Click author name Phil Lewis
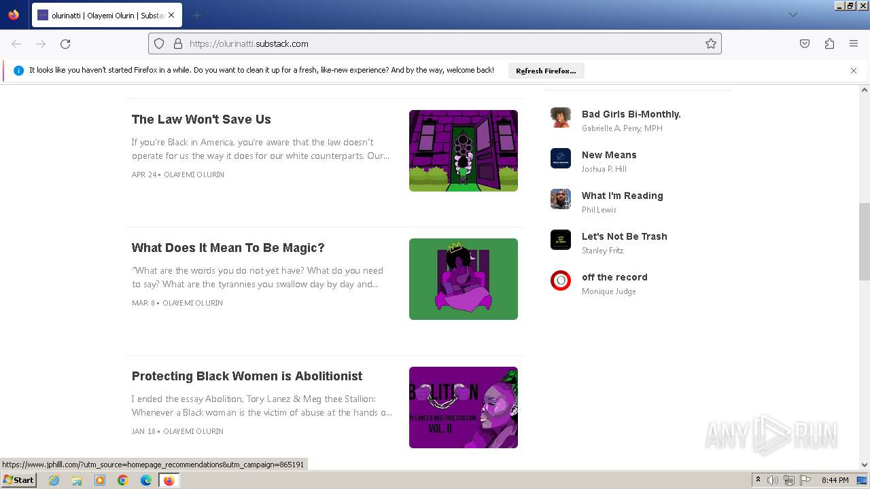The height and width of the screenshot is (489, 870). [599, 210]
